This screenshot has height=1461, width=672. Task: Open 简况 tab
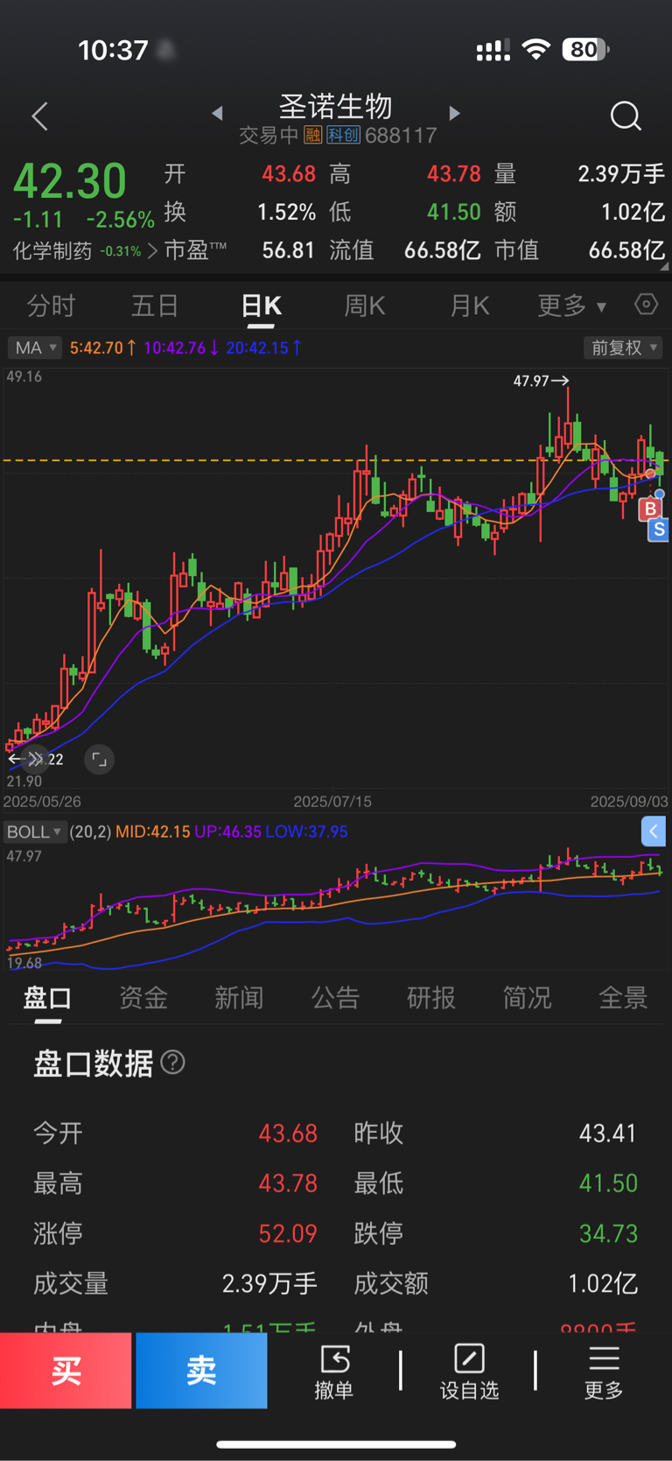point(527,998)
